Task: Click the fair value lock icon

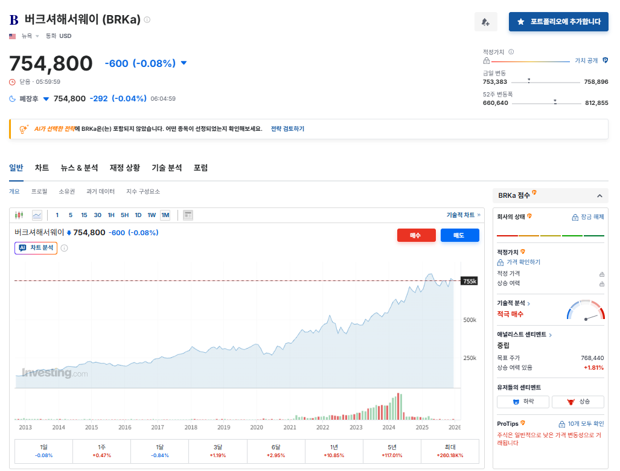Action: coord(487,61)
